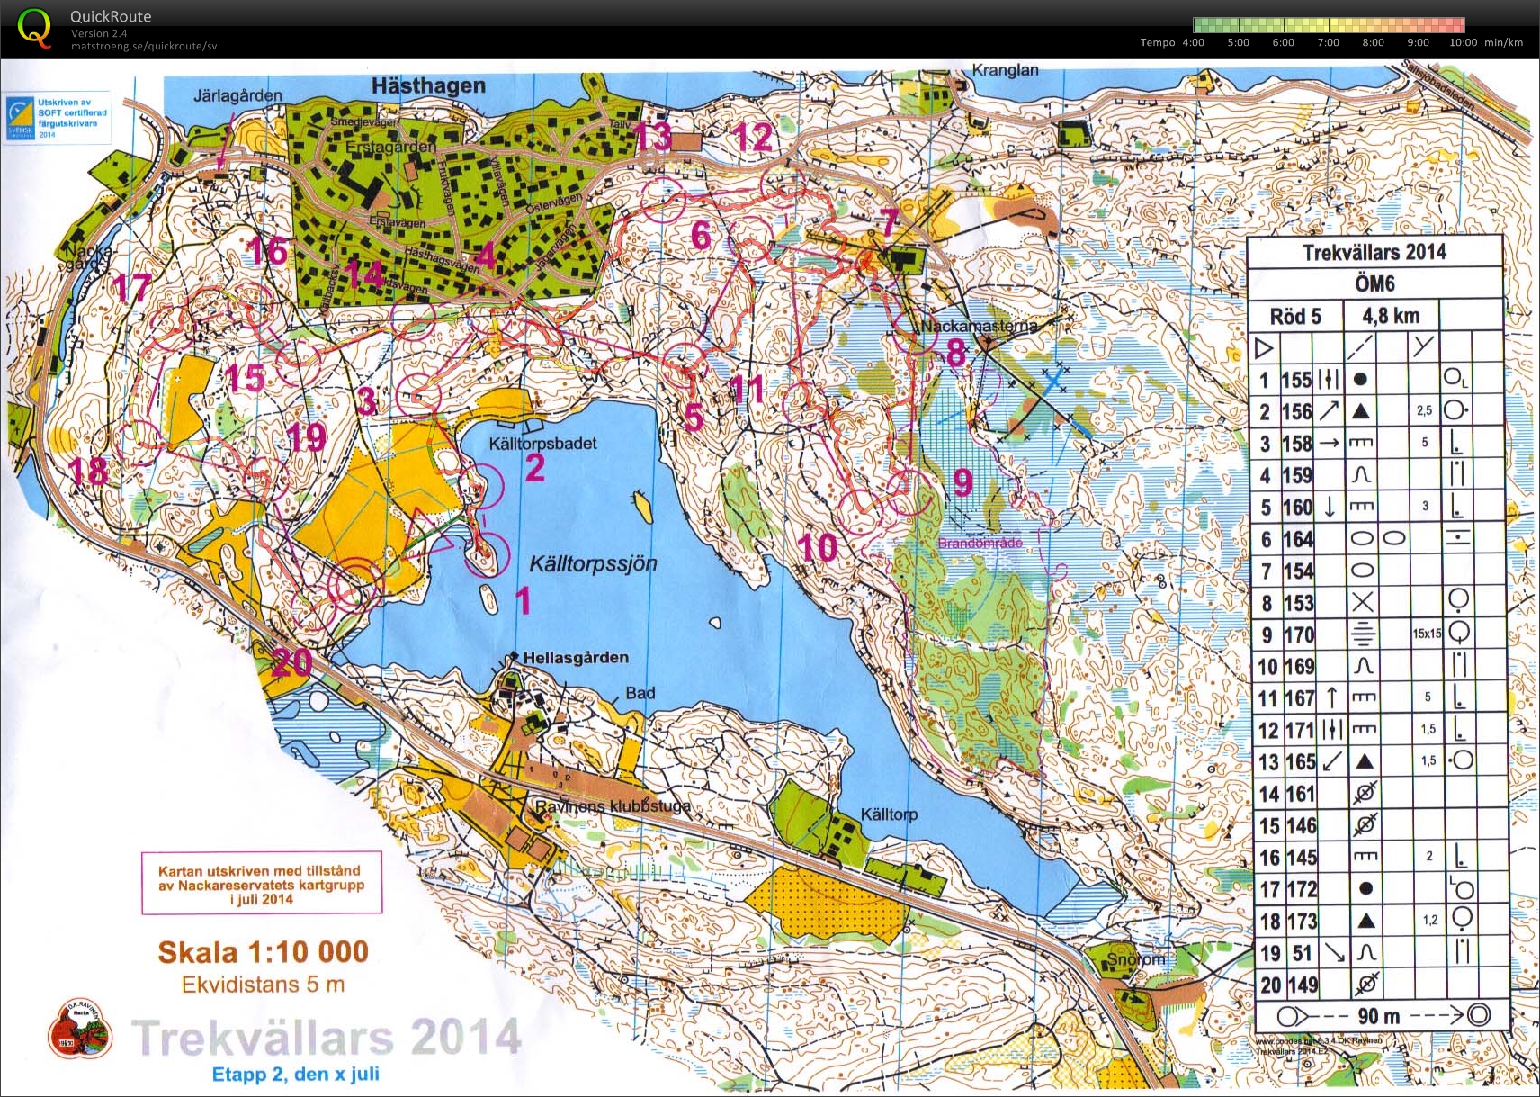The image size is (1540, 1097).
Task: Select the 7:00 tempo value
Action: point(1328,42)
